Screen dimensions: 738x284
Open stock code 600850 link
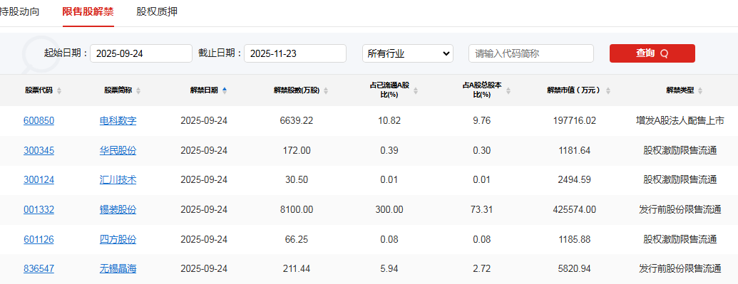tap(39, 121)
